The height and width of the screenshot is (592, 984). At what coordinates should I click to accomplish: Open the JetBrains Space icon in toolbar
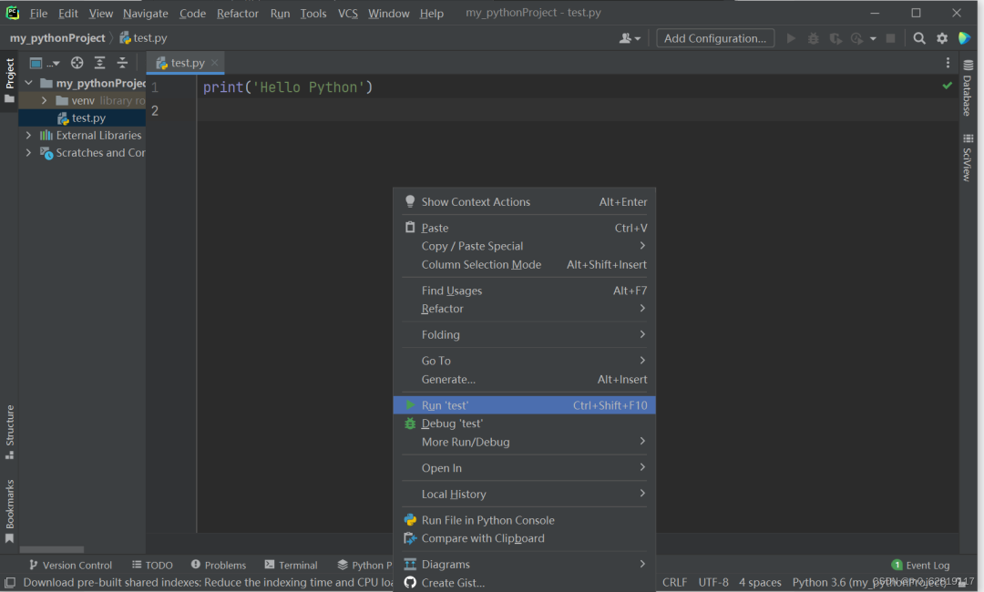click(x=965, y=38)
